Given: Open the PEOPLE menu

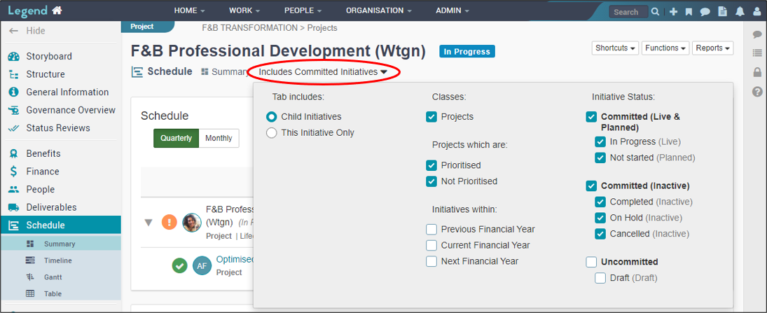Looking at the screenshot, I should click(303, 11).
